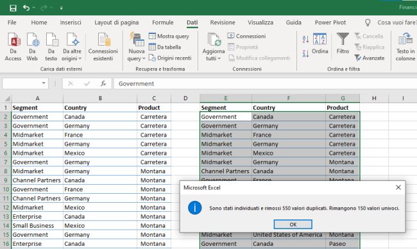Select column B header

[x=100, y=98]
